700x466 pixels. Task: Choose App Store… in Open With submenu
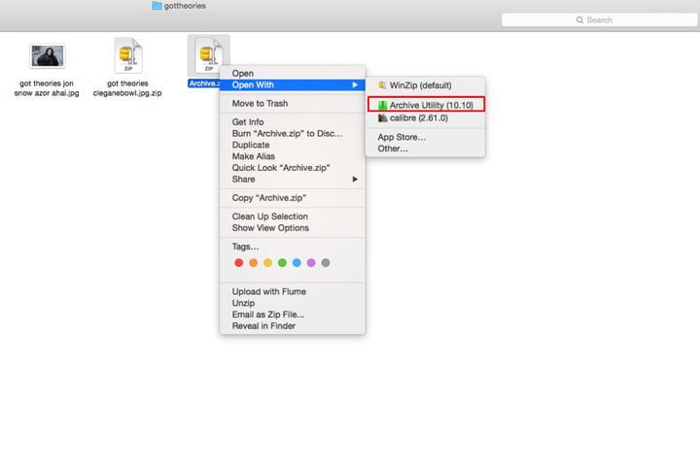(402, 137)
